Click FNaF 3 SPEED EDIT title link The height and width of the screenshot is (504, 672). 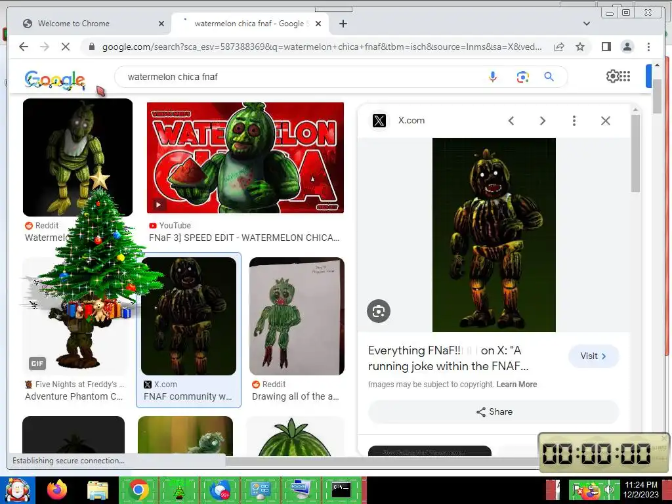pos(244,238)
